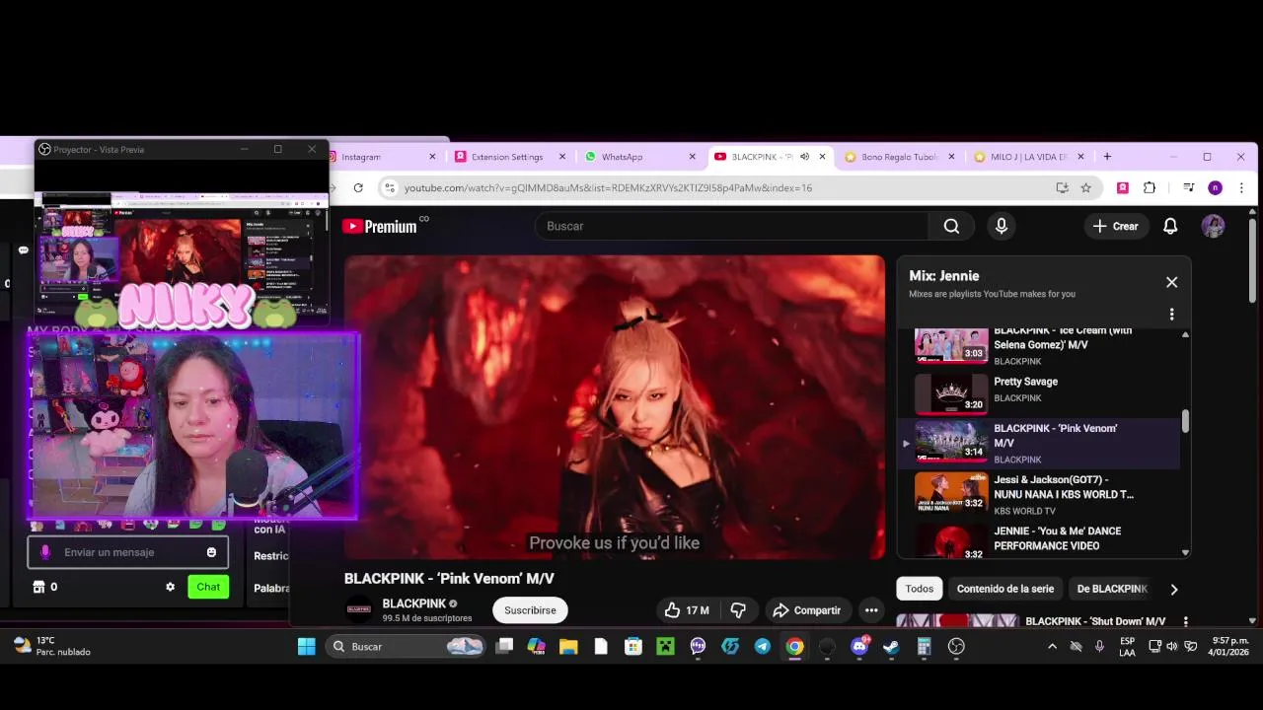Switch to the Bono Regalo Tubol tab

[899, 157]
